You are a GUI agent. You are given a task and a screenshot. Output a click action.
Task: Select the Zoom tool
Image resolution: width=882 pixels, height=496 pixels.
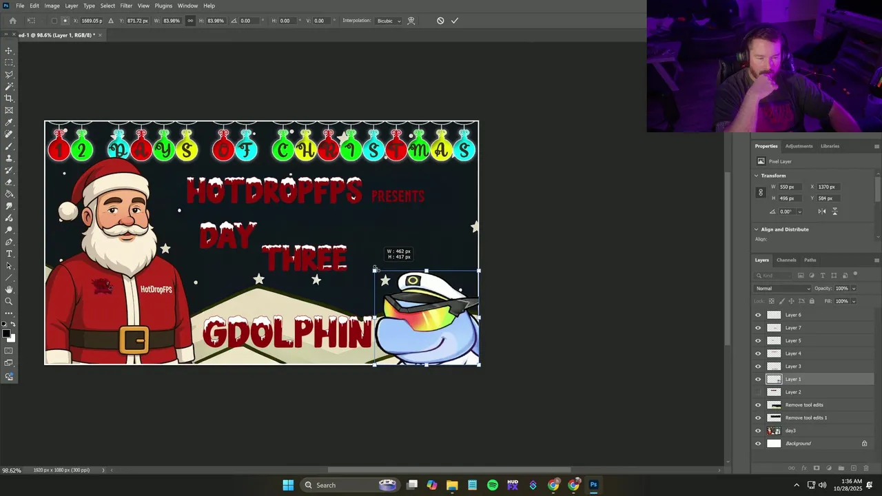(9, 301)
